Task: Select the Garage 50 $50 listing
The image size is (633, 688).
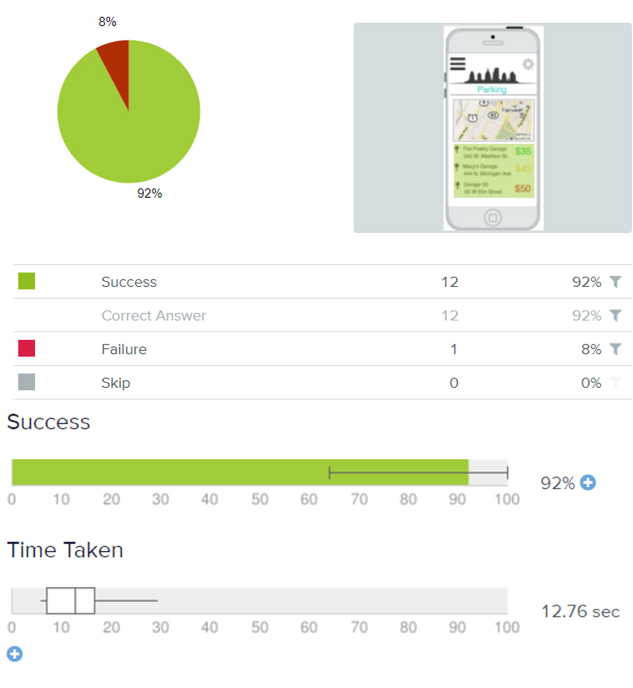Action: pyautogui.click(x=494, y=188)
